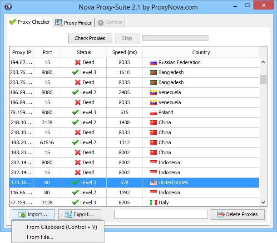Click the China flag in the 1438 ms row
The image size is (277, 243).
[153, 123]
